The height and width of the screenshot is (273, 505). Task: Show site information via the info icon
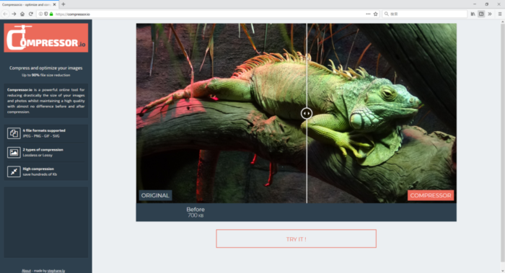40,14
